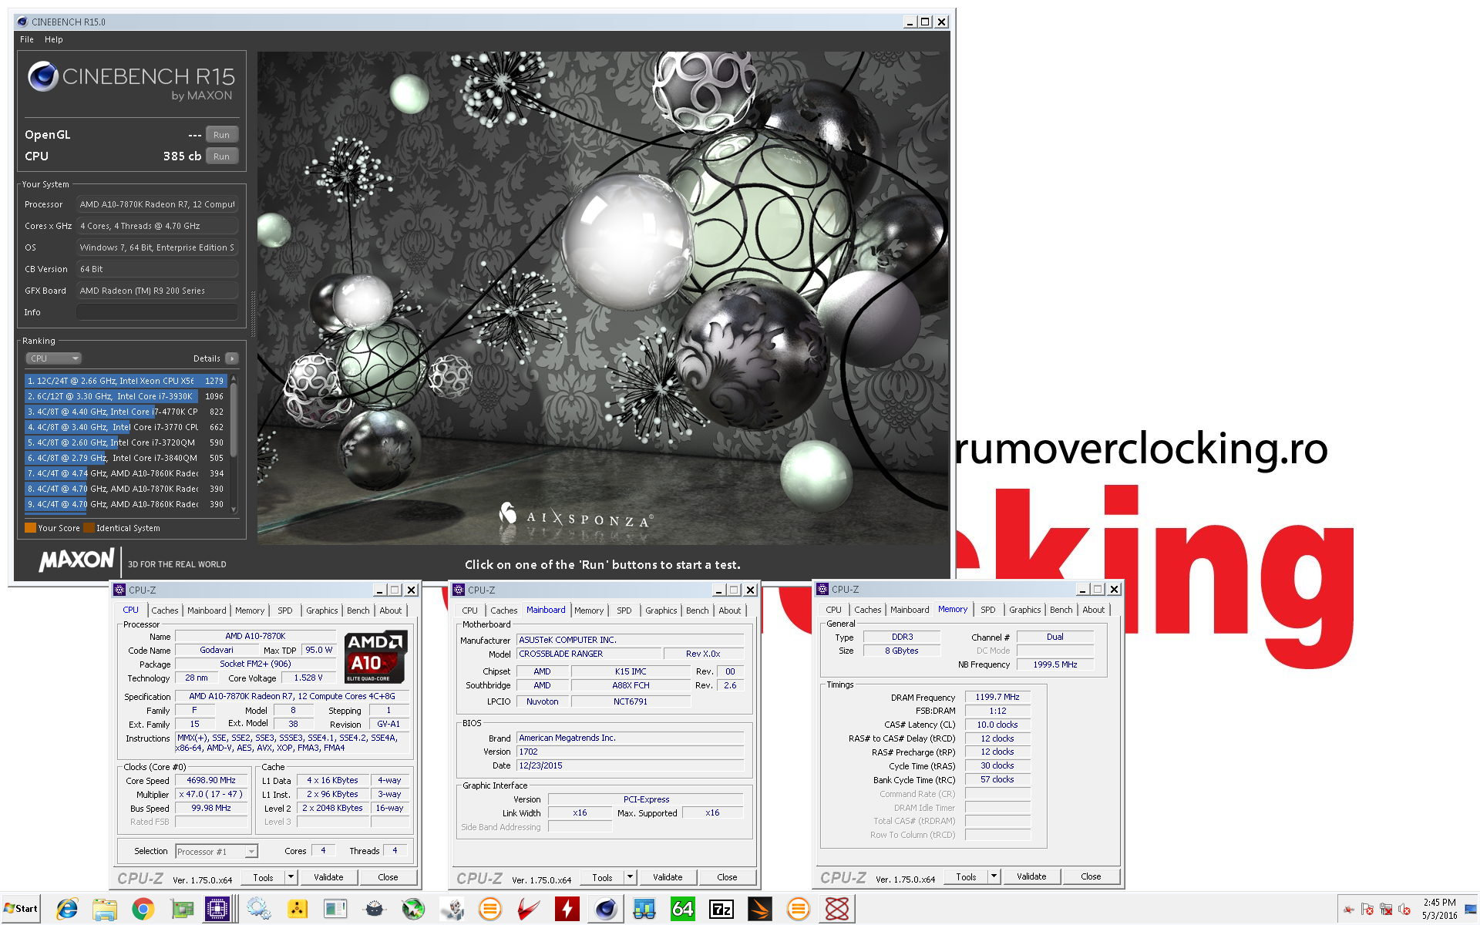1480x925 pixels.
Task: Click Validate in the CPU-Z CPU window
Action: 329,877
